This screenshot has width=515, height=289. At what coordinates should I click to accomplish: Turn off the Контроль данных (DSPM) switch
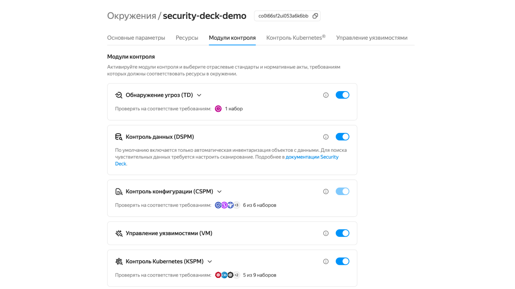pos(342,137)
